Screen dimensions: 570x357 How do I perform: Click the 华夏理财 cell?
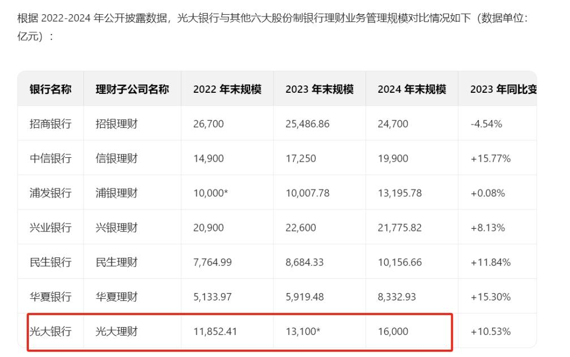pyautogui.click(x=116, y=296)
